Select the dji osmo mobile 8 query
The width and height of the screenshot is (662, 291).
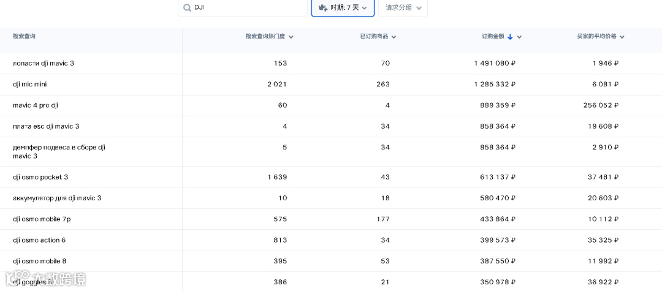coord(40,262)
